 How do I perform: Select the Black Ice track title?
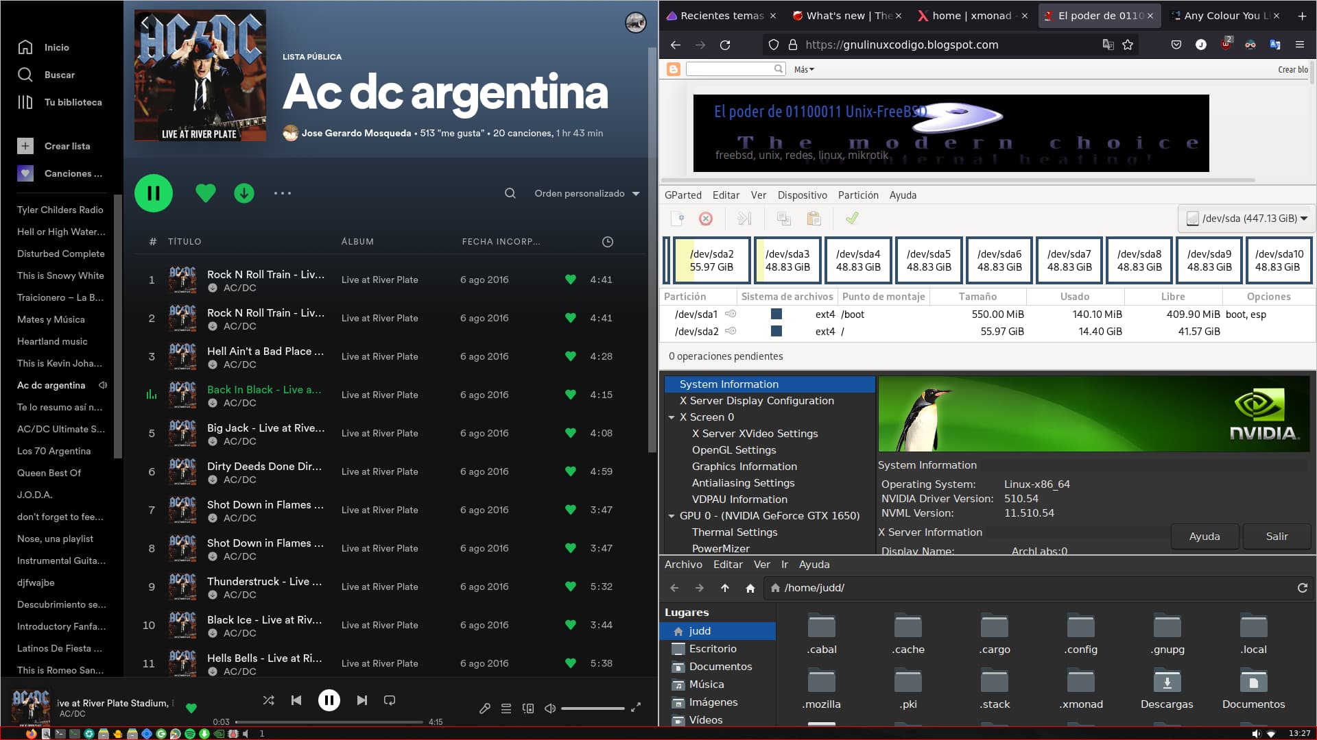pos(264,619)
